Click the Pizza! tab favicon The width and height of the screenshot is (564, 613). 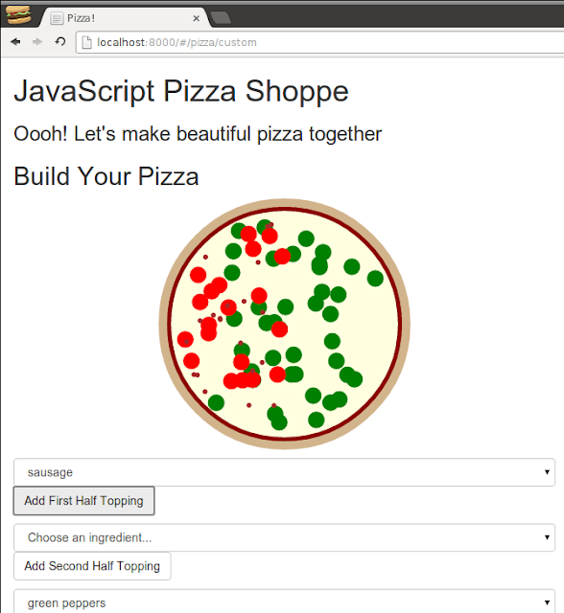[58, 18]
